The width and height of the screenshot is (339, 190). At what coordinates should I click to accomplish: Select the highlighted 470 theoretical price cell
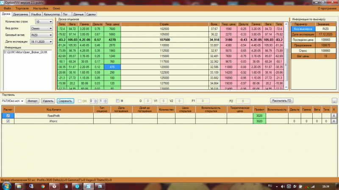click(x=112, y=67)
